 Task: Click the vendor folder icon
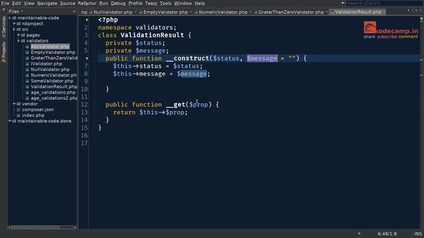(19, 104)
